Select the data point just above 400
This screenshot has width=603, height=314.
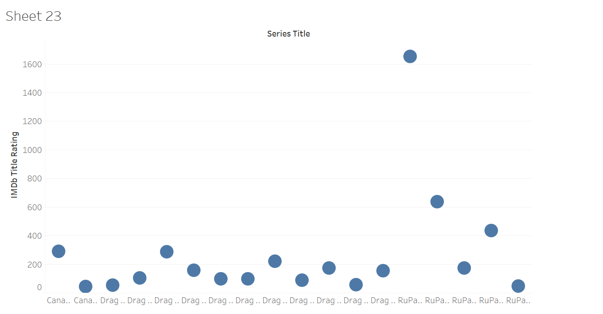click(491, 231)
